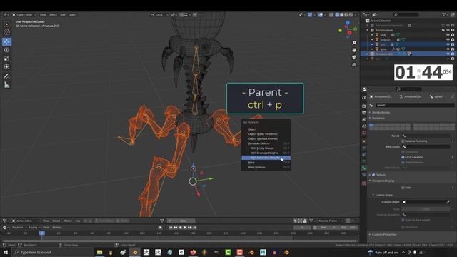Collapse the Viewport Display panel
457x257 pixels.
pyautogui.click(x=383, y=181)
